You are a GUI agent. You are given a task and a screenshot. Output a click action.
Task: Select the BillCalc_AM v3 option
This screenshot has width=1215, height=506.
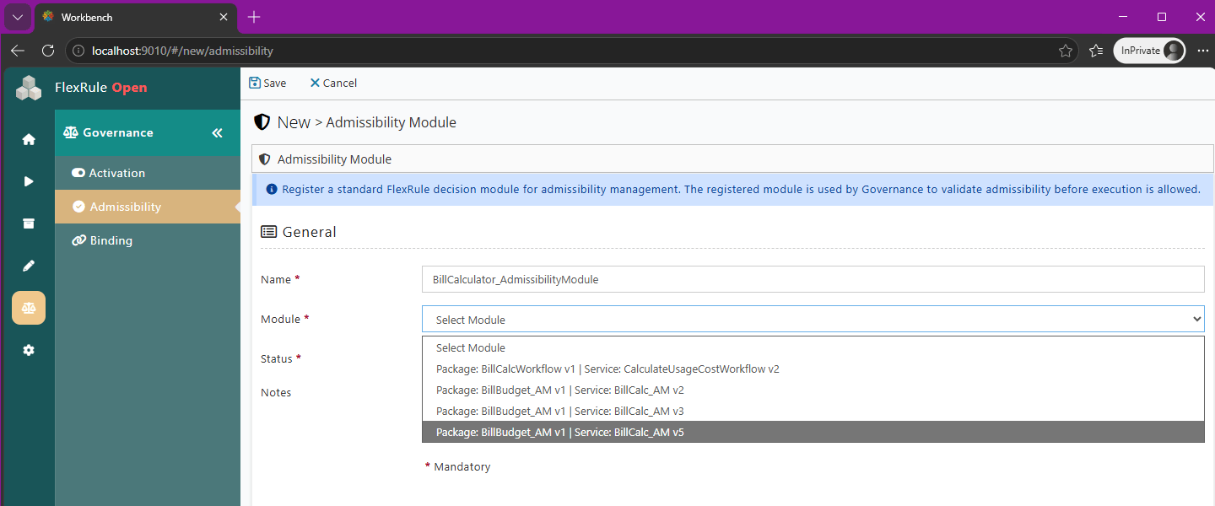[x=813, y=411]
